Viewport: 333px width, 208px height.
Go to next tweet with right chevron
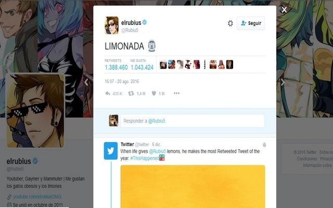(x=283, y=82)
